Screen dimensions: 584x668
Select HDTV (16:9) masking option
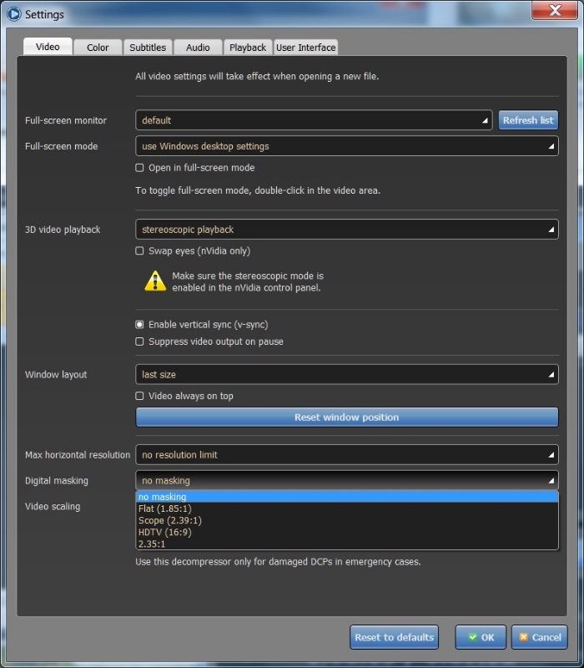pyautogui.click(x=347, y=532)
